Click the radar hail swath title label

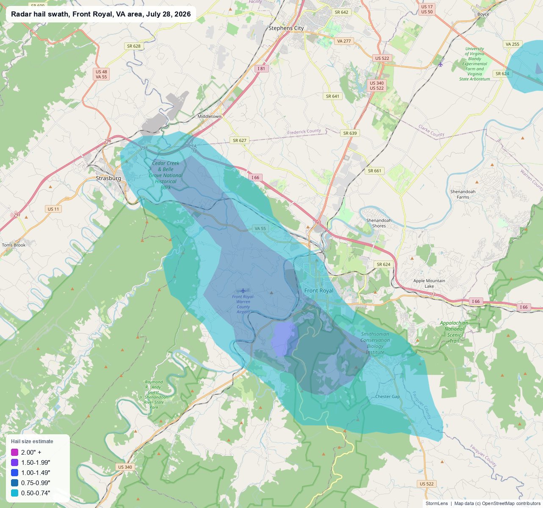tap(101, 14)
